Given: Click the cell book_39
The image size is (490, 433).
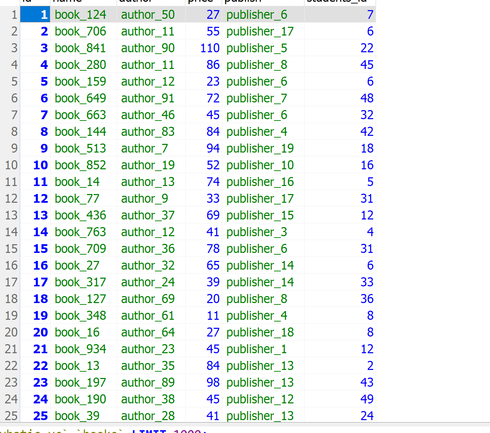Looking at the screenshot, I should point(83,416).
